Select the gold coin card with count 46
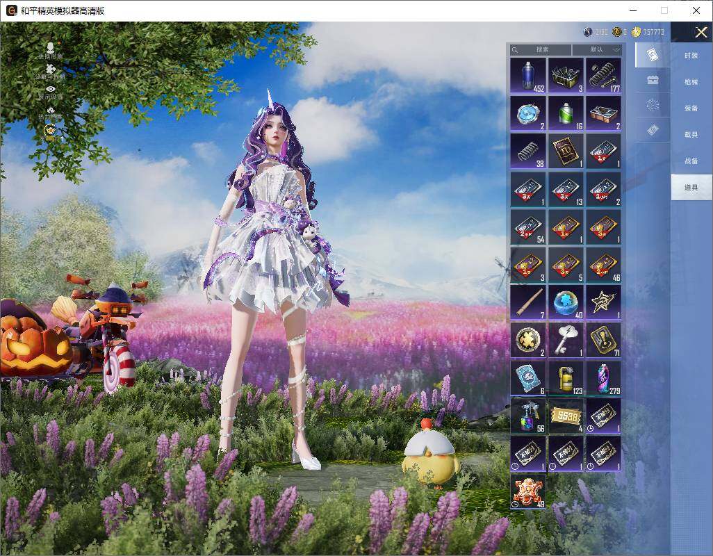The image size is (713, 556). pos(603,265)
